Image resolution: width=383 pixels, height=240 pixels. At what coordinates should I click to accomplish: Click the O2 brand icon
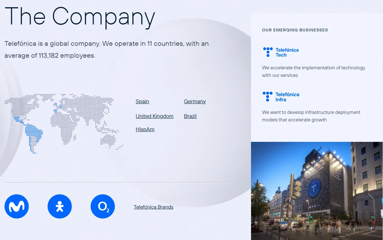pyautogui.click(x=103, y=206)
